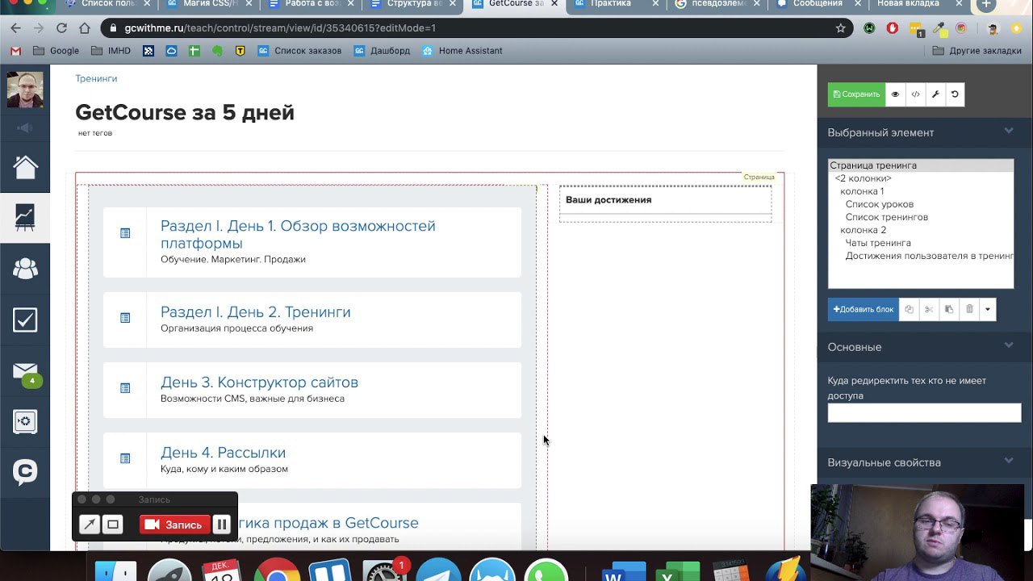Click the scissors cut block icon

point(929,309)
